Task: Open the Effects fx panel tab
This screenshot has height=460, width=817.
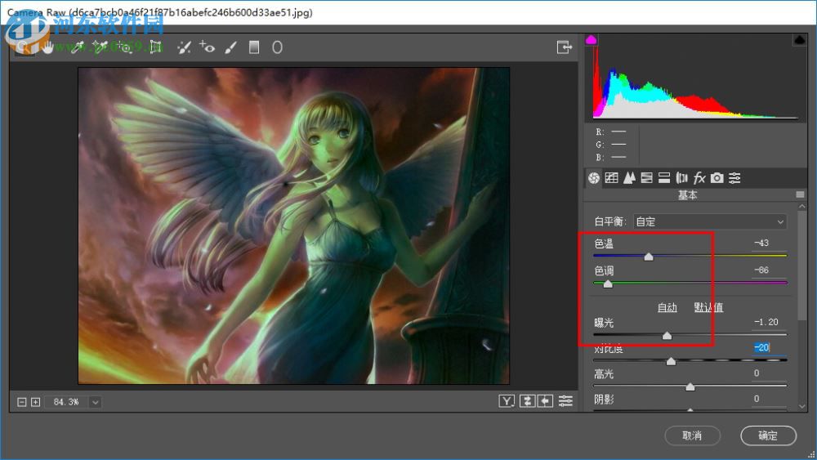Action: [699, 178]
